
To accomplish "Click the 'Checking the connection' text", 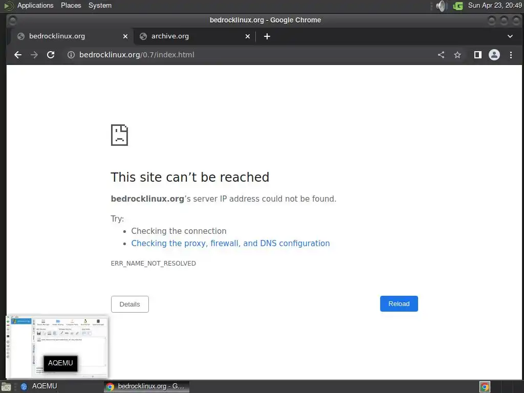I will tap(179, 231).
